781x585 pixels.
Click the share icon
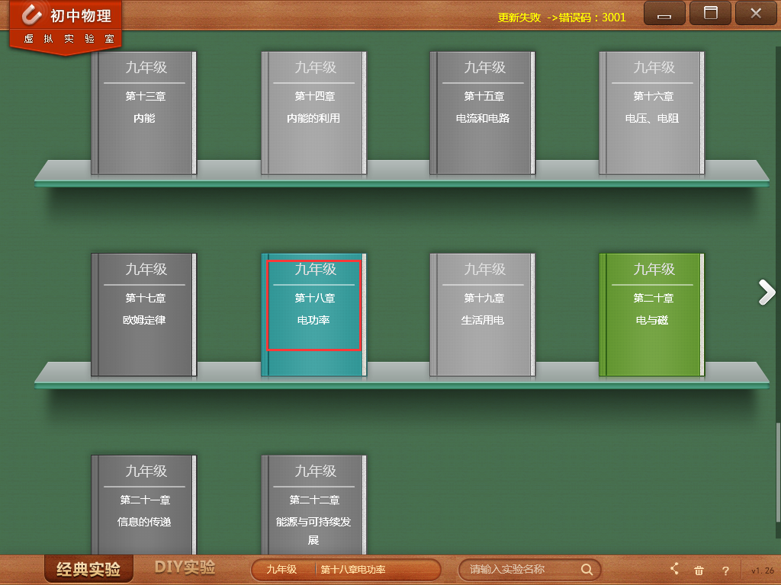point(674,569)
